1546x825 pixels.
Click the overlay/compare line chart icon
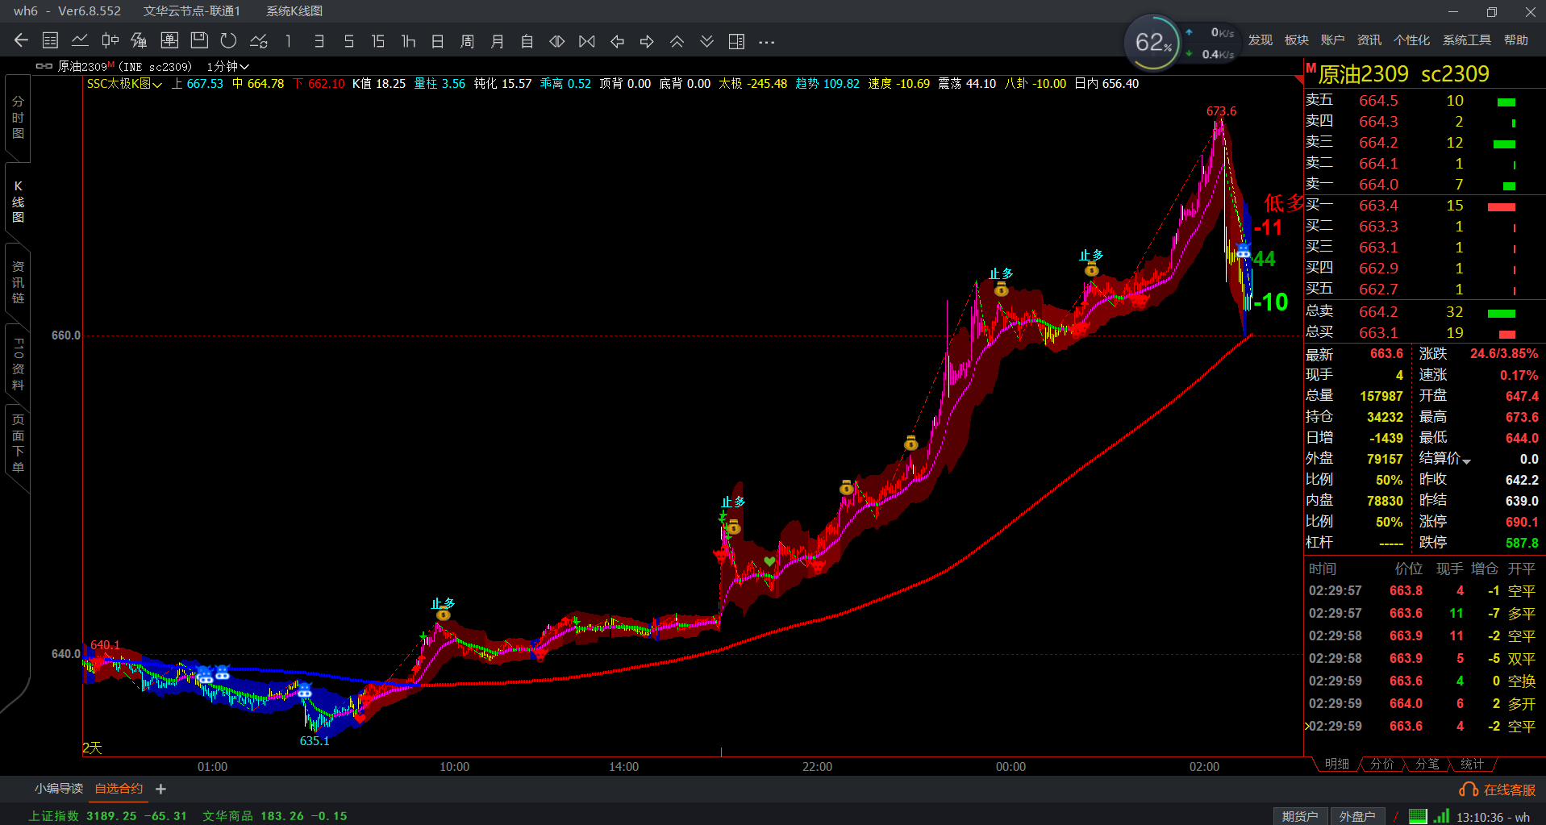tap(259, 41)
